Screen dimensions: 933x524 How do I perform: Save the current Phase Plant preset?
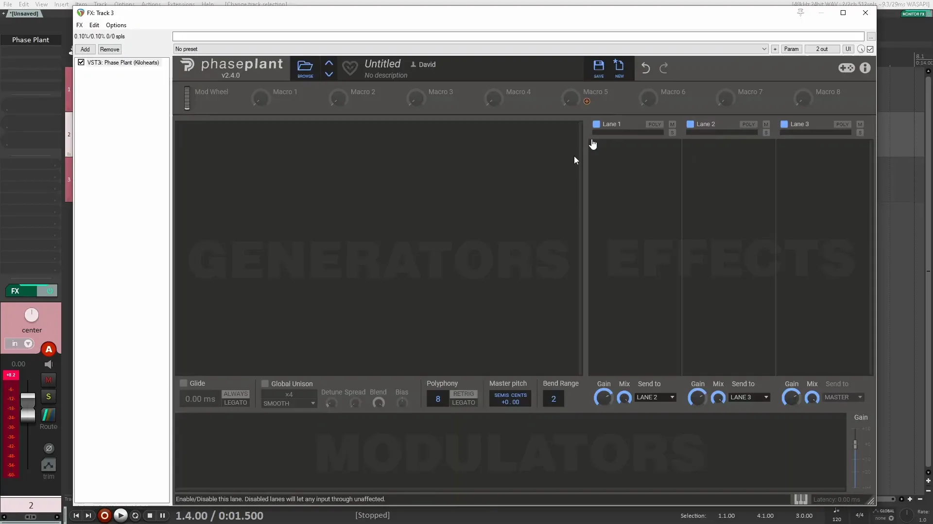599,68
